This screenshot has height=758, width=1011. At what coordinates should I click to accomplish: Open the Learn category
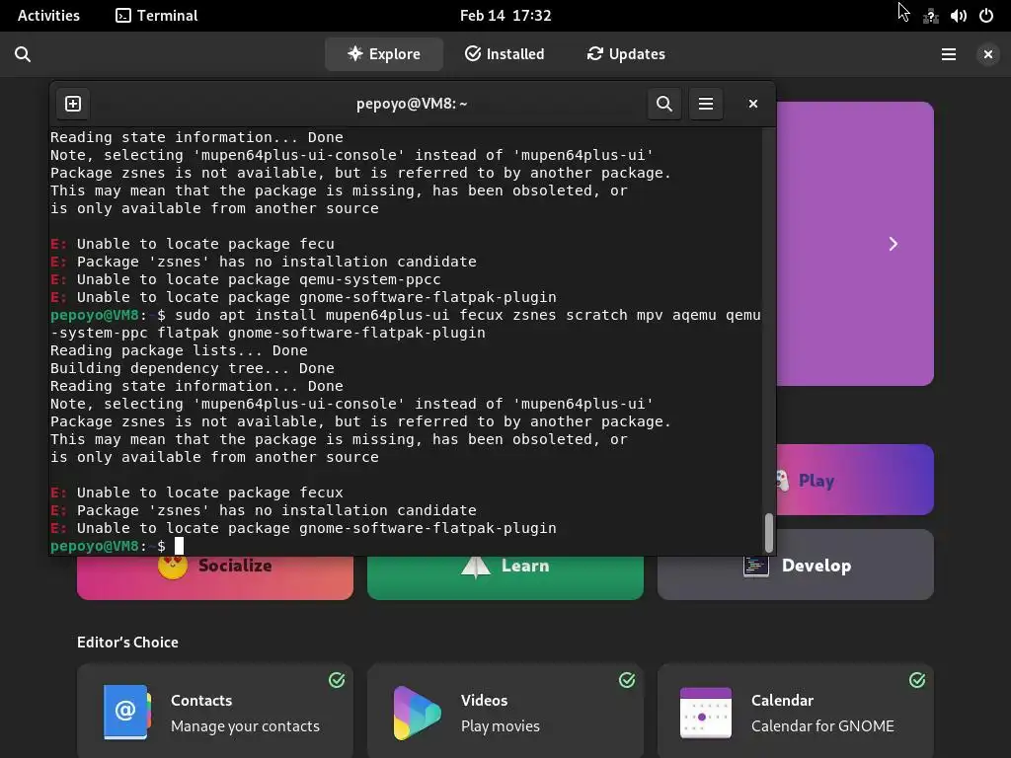[505, 577]
